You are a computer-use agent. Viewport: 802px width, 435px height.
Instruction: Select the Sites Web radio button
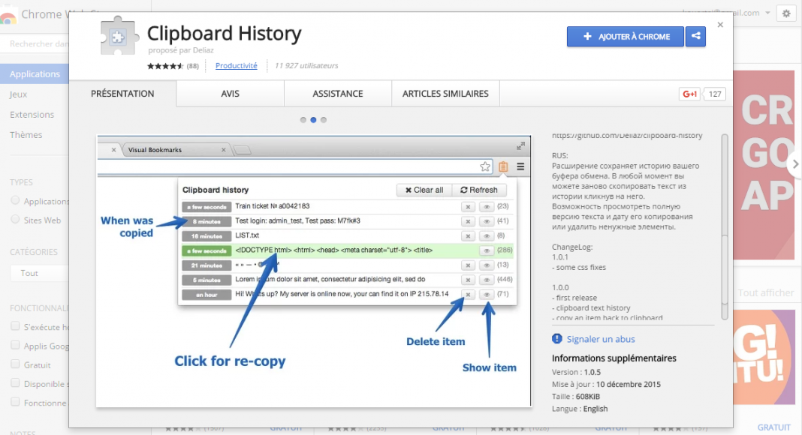(15, 220)
